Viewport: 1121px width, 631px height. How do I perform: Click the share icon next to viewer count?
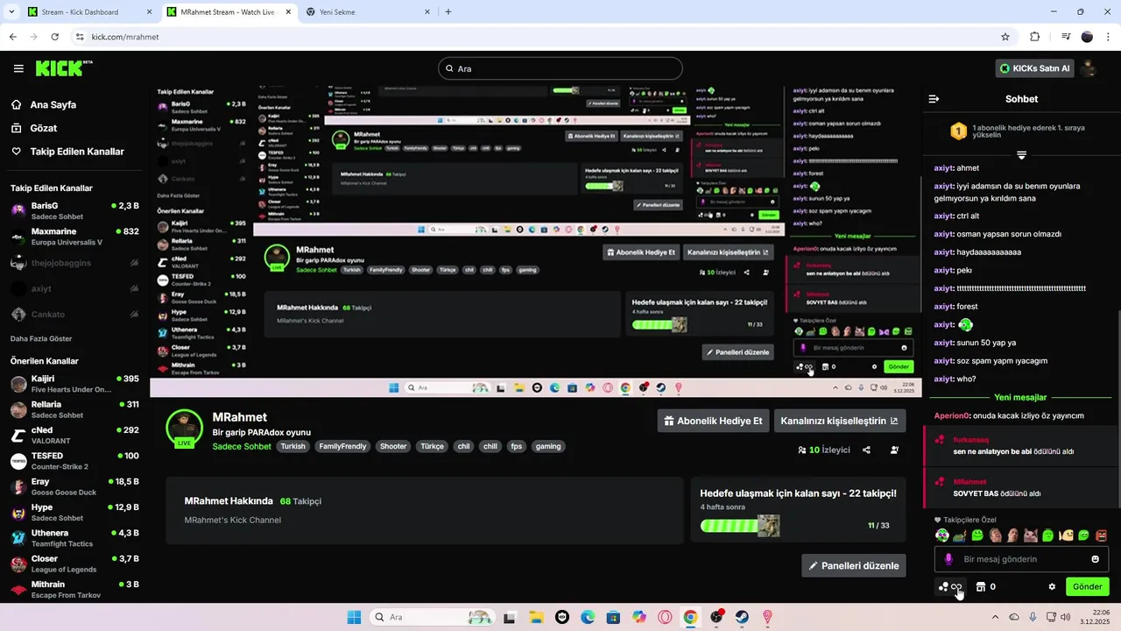tap(866, 450)
